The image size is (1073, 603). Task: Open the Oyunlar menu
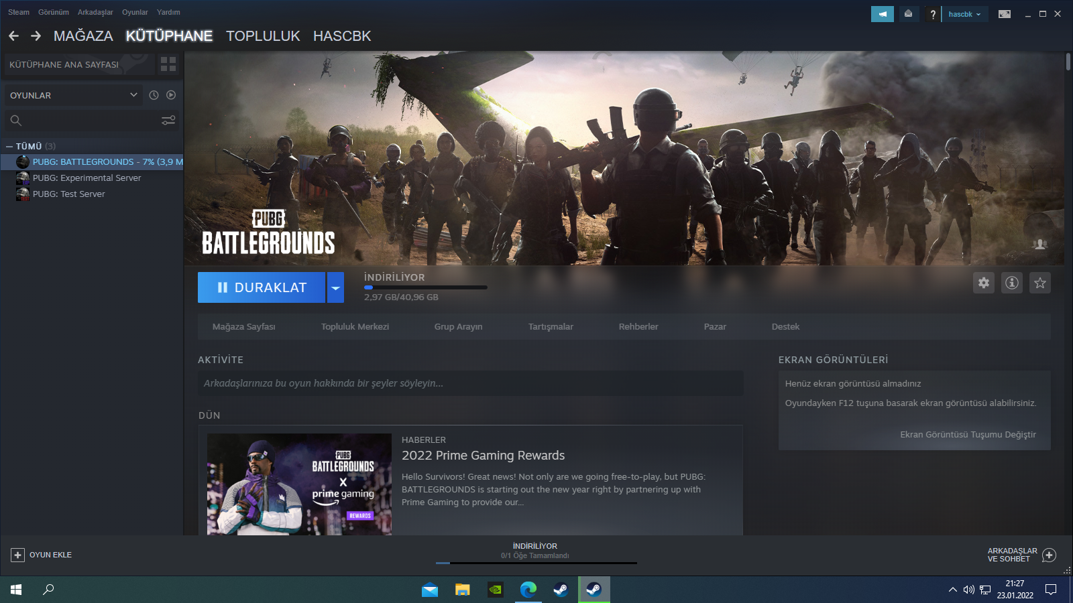click(x=135, y=12)
